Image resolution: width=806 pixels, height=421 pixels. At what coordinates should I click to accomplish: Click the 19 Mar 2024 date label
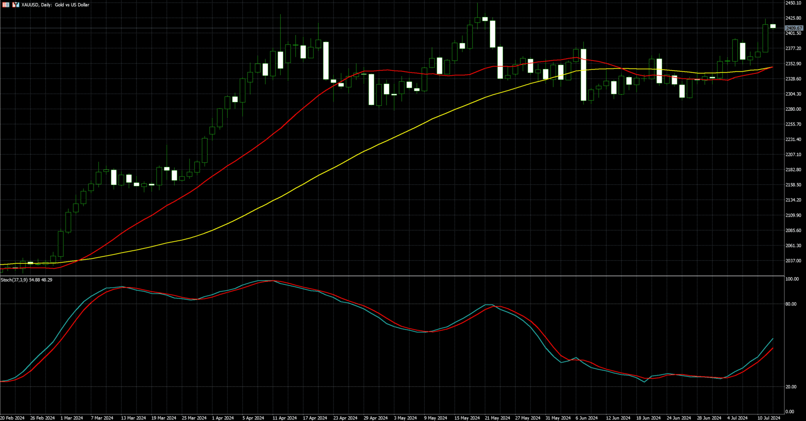(x=164, y=418)
